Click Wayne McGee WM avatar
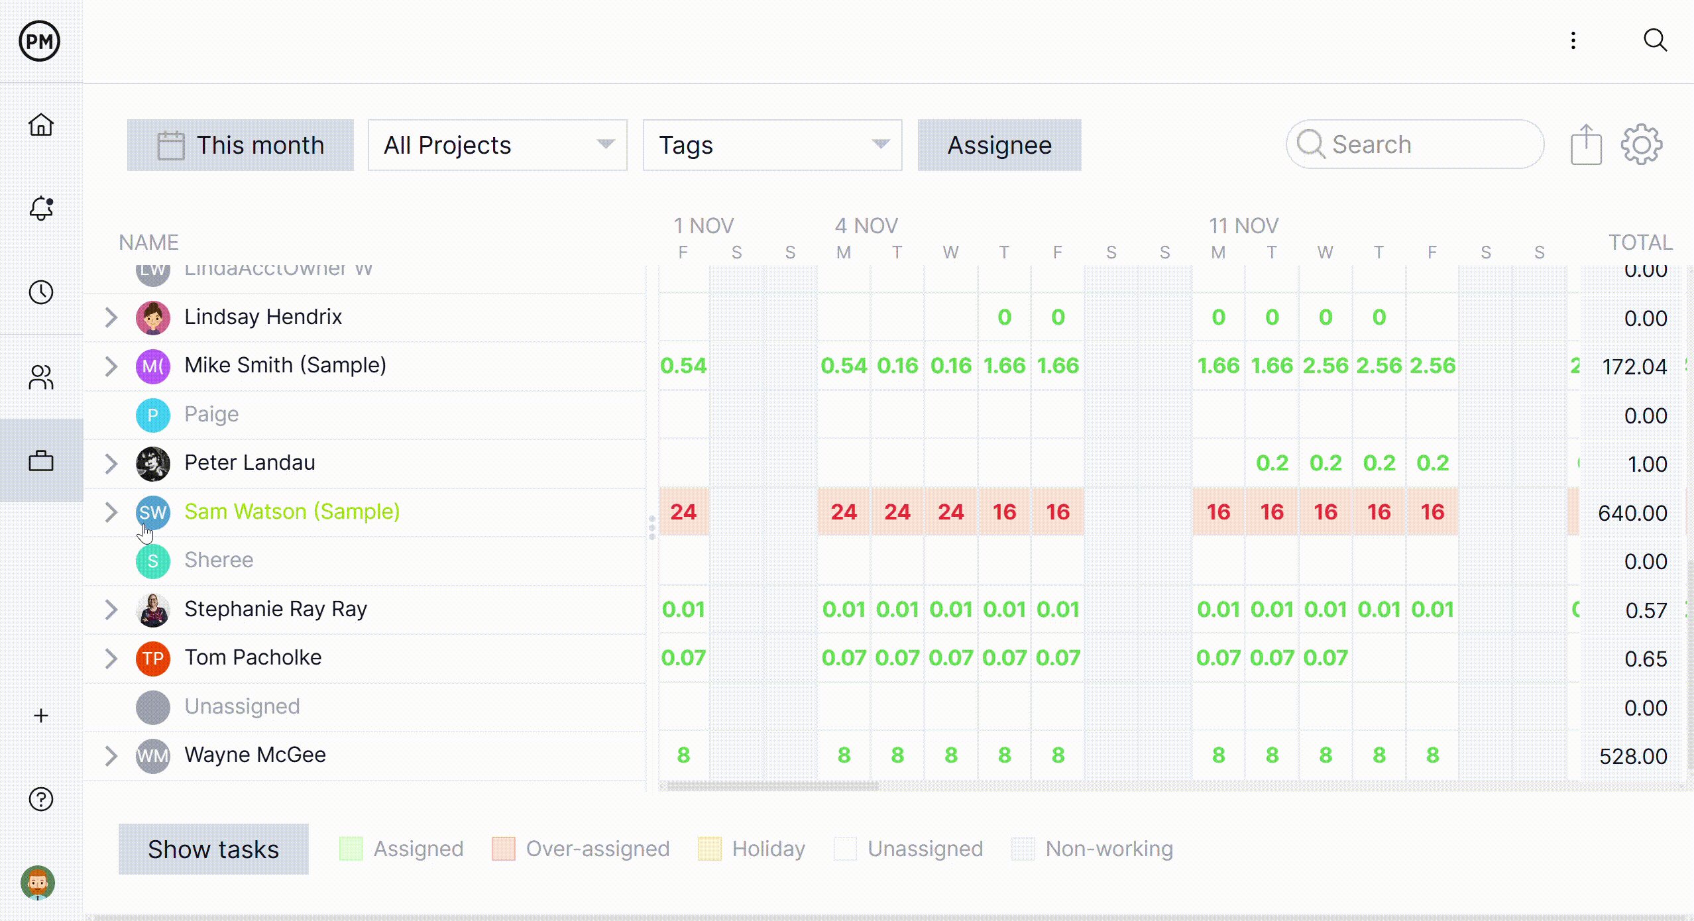The width and height of the screenshot is (1694, 921). click(153, 755)
